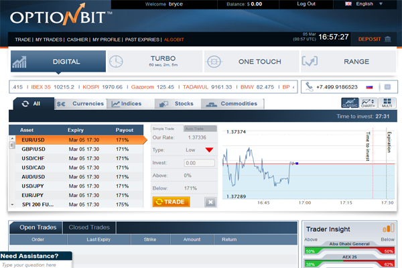Select the Range options tab
The height and width of the screenshot is (268, 402).
[x=348, y=62]
